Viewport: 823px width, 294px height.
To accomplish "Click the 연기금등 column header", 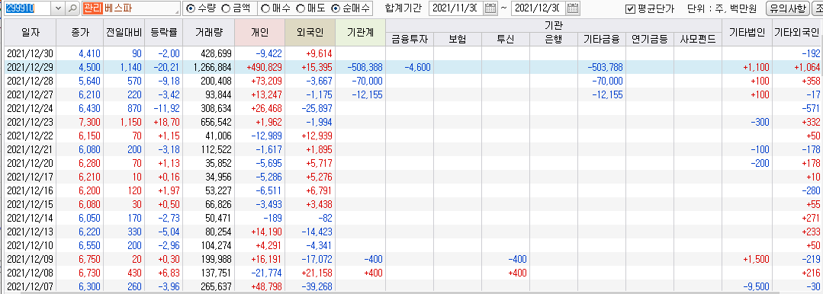I will [650, 39].
